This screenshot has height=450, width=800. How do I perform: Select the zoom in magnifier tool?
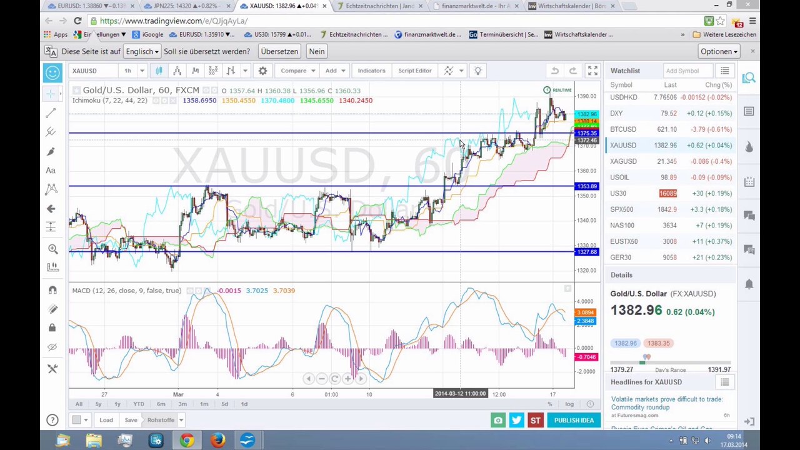[x=52, y=249]
